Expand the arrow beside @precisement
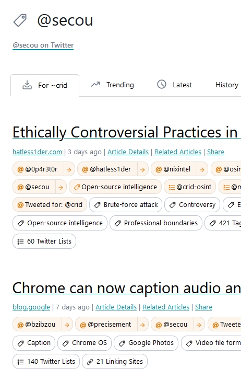 (142, 325)
